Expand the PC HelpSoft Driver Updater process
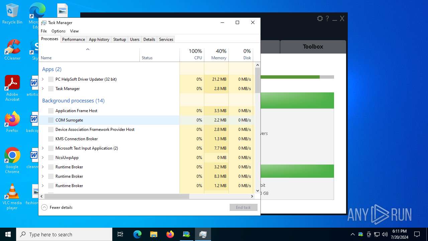 [x=43, y=79]
